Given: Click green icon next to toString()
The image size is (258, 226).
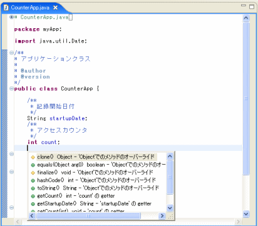Looking at the screenshot, I should pos(33,188).
